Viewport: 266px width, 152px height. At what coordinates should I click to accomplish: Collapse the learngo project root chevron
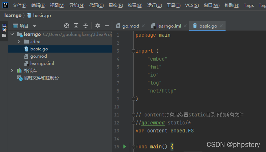pyautogui.click(x=12, y=34)
